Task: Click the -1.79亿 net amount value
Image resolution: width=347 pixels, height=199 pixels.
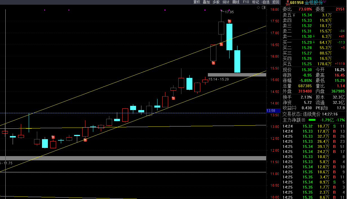Action: [x=327, y=120]
